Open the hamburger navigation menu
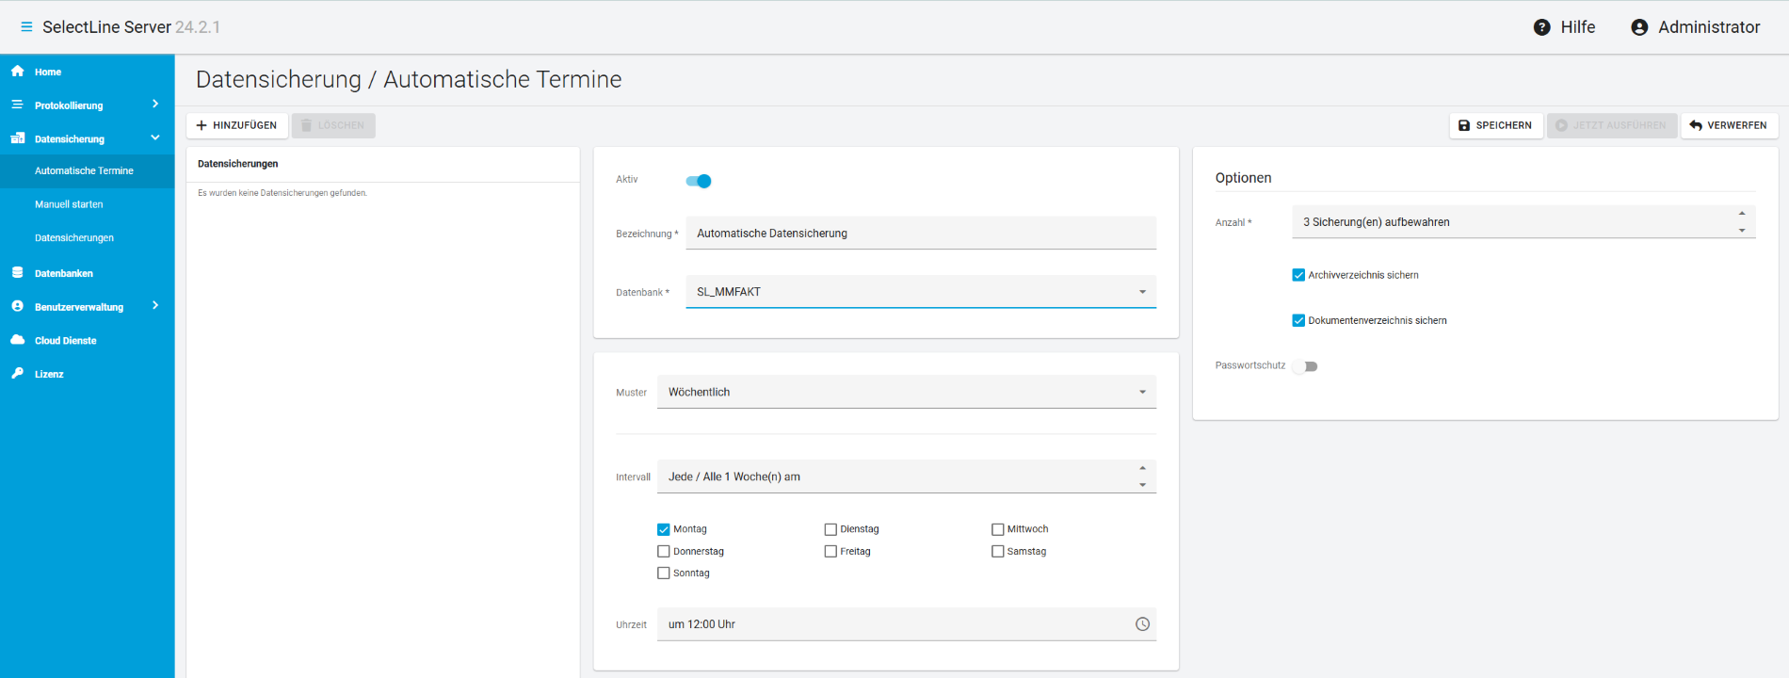 point(26,27)
